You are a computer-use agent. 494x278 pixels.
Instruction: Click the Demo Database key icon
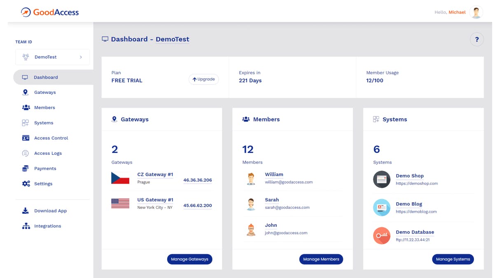pos(382,236)
